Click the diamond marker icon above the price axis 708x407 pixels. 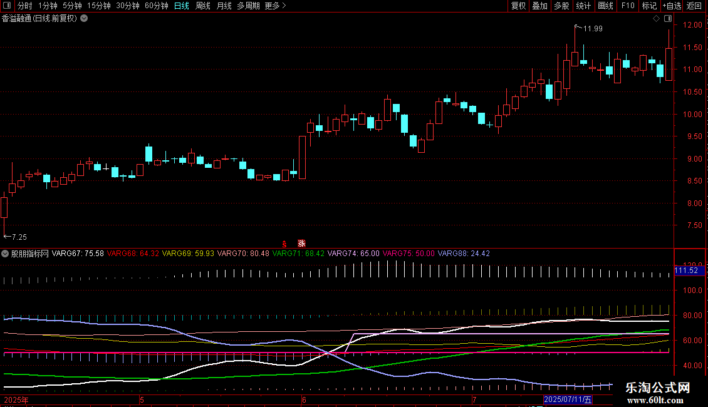(x=656, y=19)
